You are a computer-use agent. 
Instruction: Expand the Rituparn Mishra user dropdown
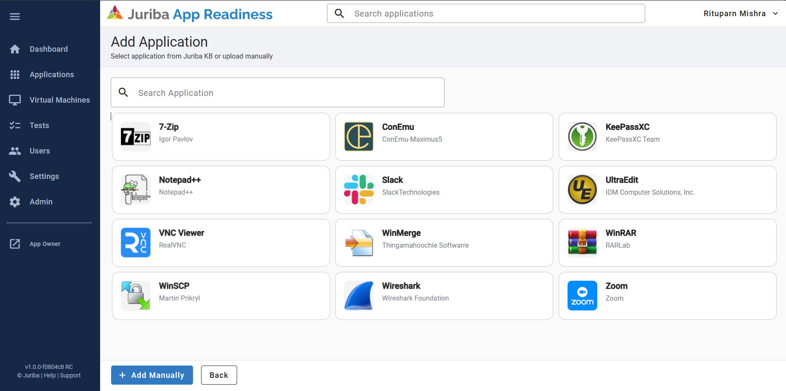(741, 14)
